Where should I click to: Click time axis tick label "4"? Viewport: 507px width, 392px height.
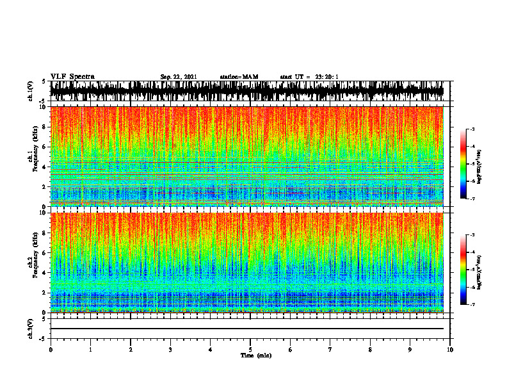click(x=211, y=350)
